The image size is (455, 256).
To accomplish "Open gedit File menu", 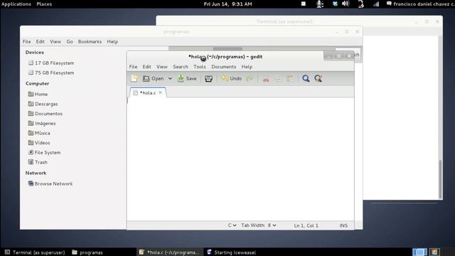I will pos(133,66).
